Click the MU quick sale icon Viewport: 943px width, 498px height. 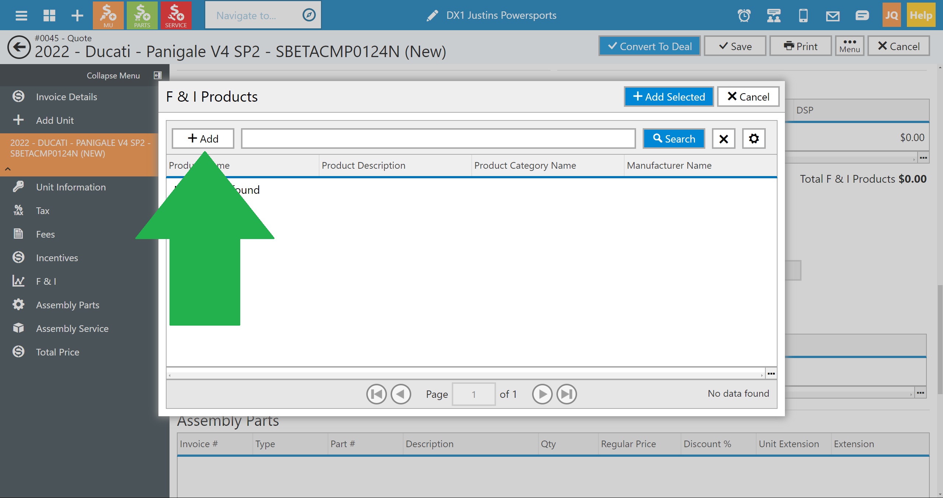[x=108, y=15]
